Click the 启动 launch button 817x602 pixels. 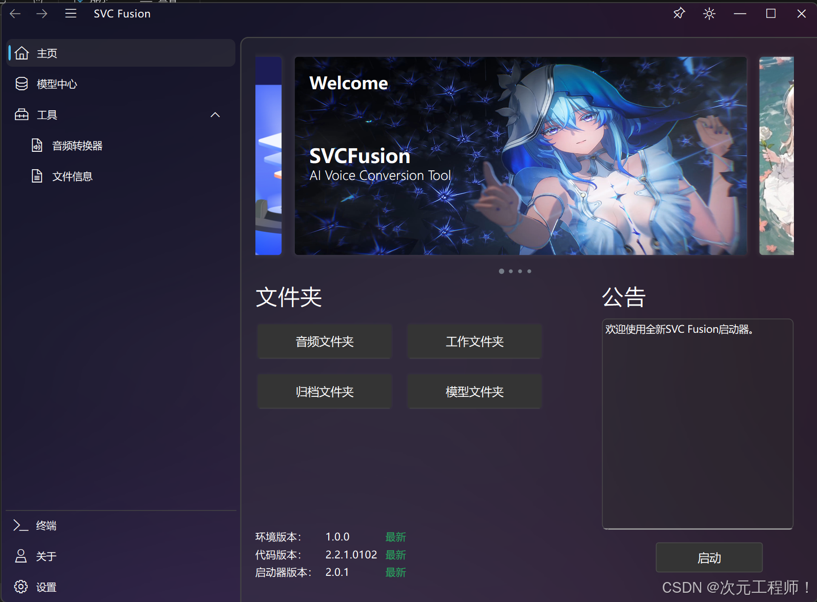click(709, 558)
